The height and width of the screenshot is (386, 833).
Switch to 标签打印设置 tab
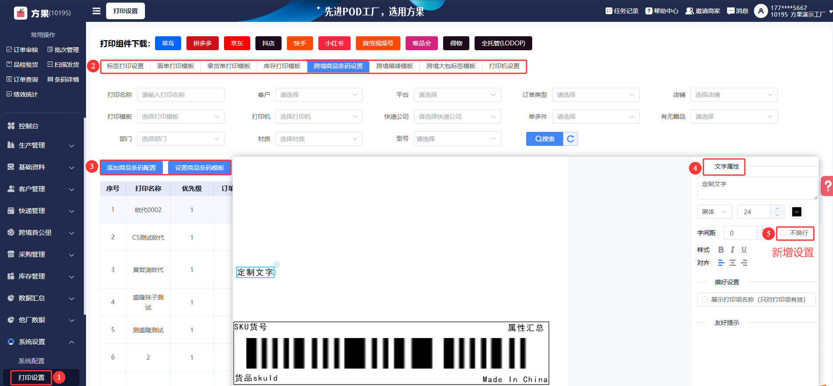[x=125, y=66]
